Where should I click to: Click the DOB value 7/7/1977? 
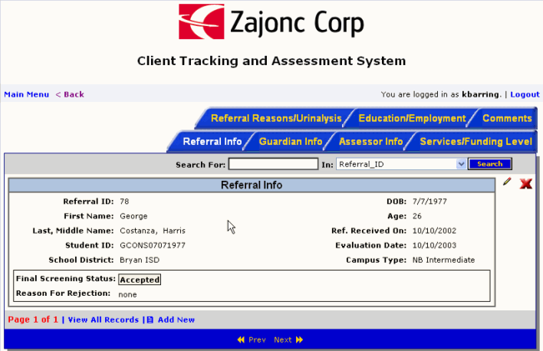pos(429,202)
